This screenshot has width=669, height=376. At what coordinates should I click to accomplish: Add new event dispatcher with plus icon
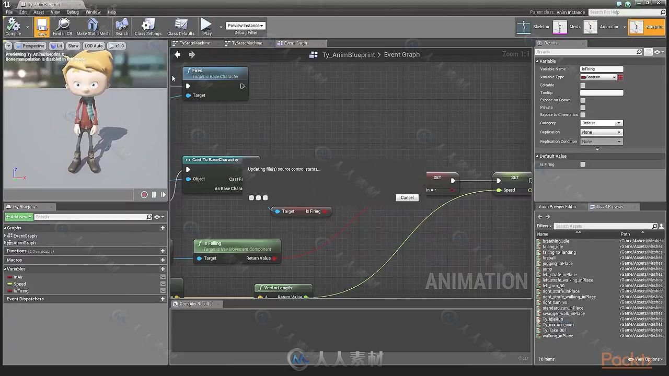point(163,299)
